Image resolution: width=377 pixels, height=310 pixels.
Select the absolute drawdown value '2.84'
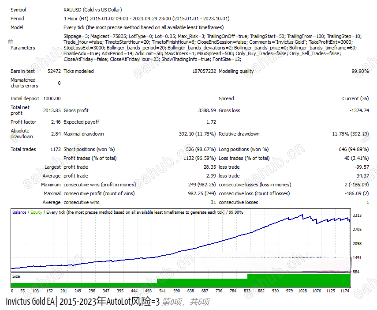(56, 134)
